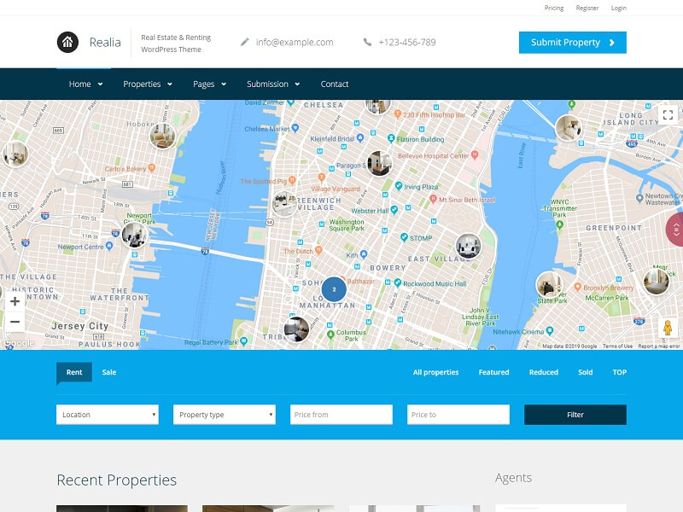Click the Street View pegman icon
Screen dimensions: 683x512
(668, 328)
